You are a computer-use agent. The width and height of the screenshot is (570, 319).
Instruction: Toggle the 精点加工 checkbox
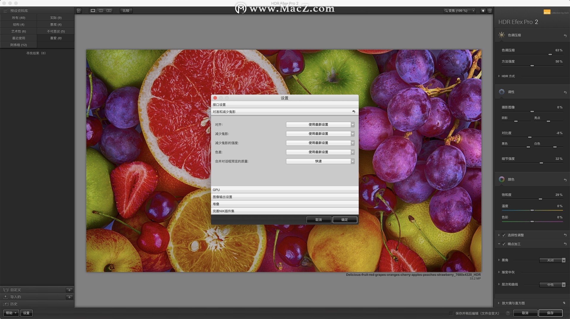pos(504,244)
